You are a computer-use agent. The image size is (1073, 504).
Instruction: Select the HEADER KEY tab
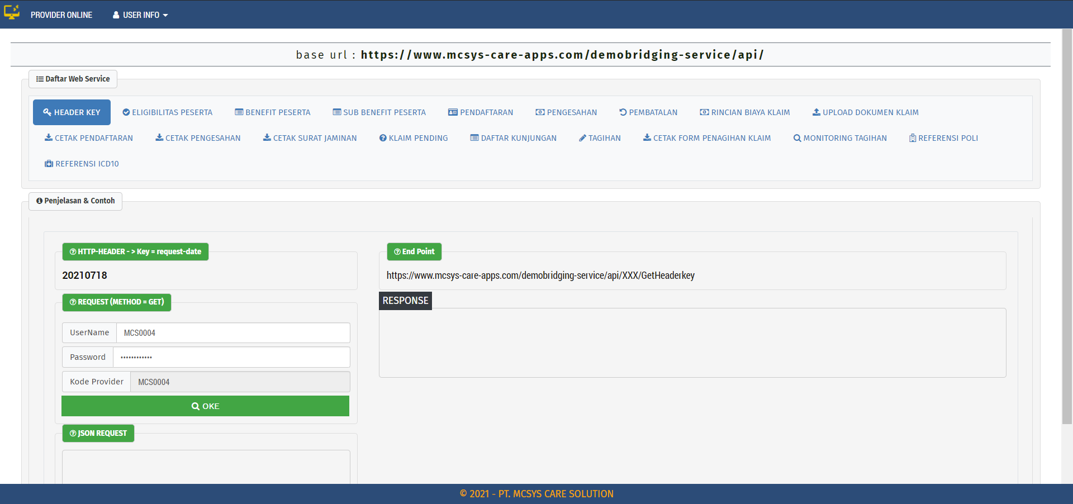click(72, 112)
